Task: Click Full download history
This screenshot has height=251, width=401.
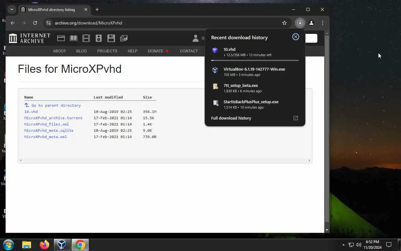Action: point(231,118)
